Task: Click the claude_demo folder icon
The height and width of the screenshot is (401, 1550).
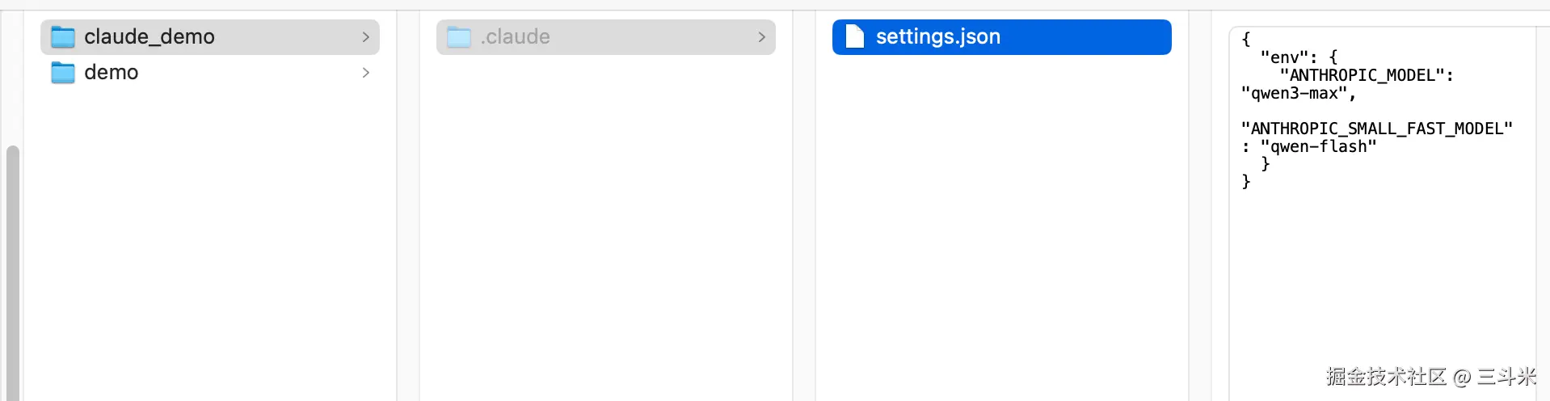Action: pos(63,37)
